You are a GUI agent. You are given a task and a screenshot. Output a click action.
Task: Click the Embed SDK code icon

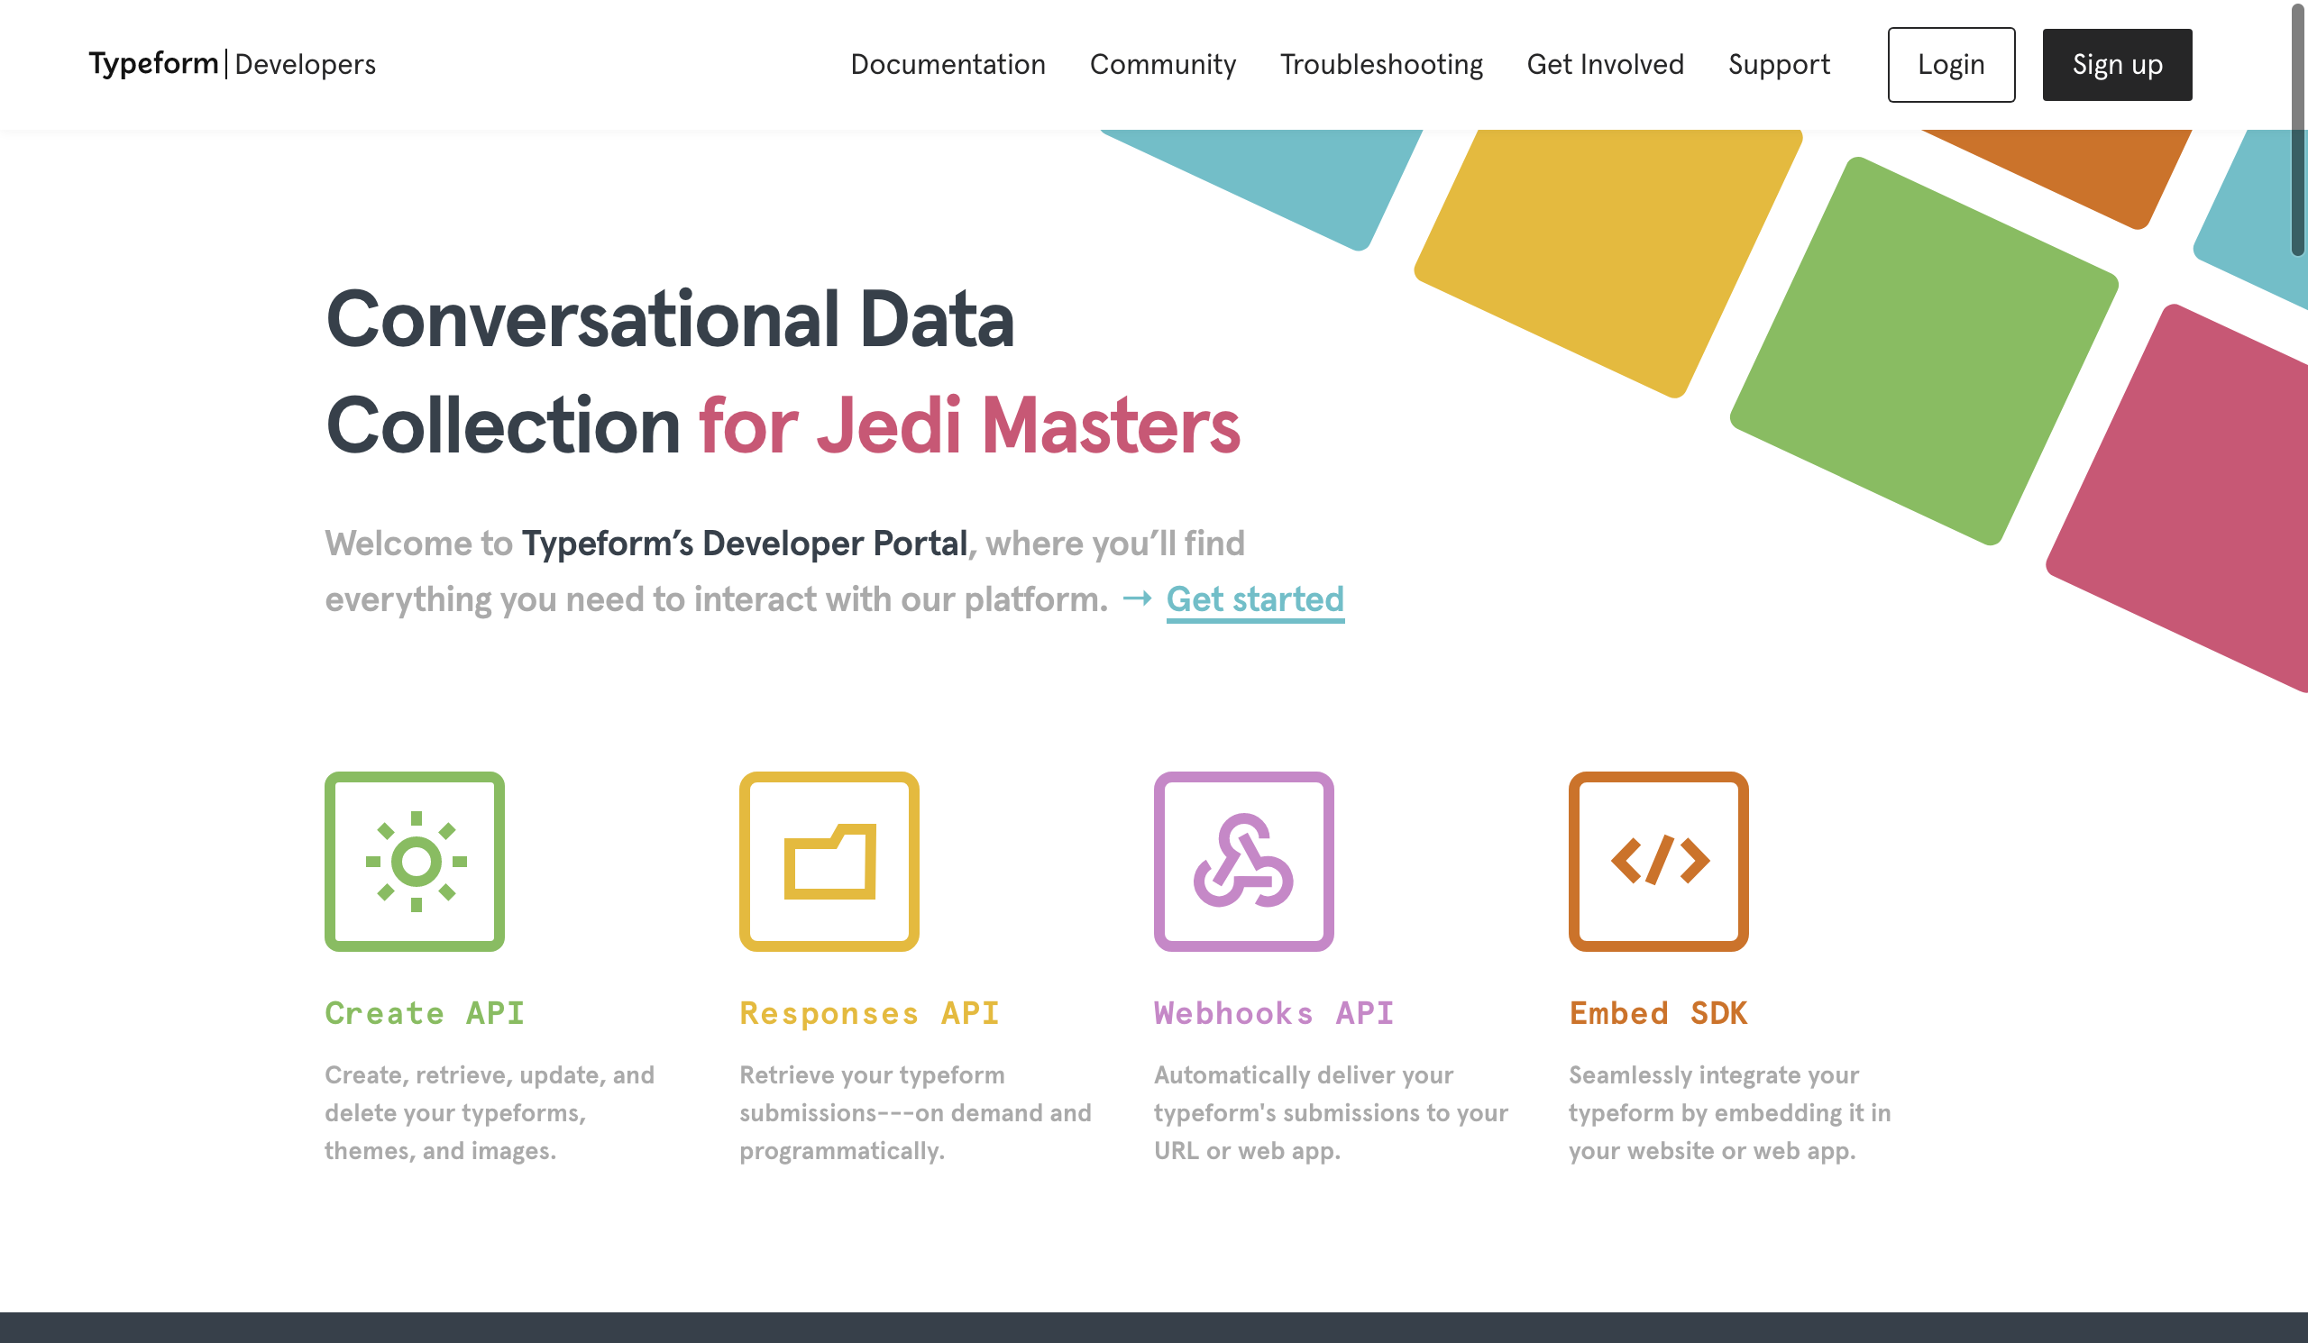[1659, 862]
